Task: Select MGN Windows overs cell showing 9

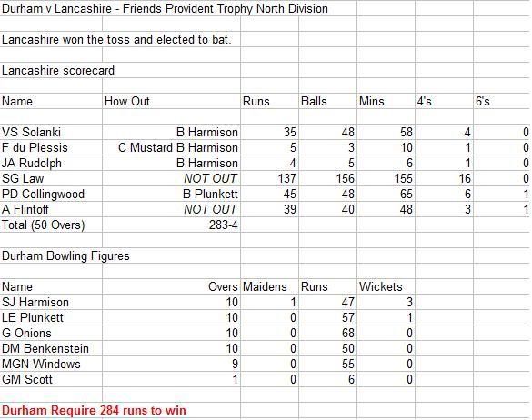Action: [x=171, y=364]
